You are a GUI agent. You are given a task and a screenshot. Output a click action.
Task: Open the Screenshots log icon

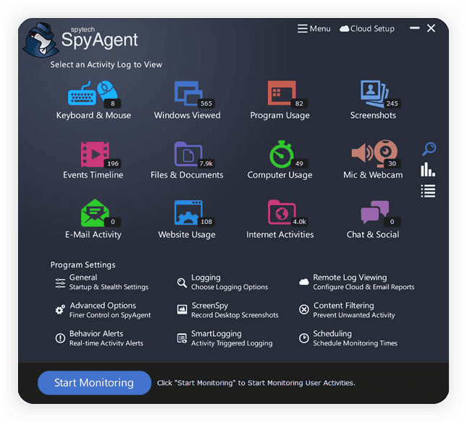coord(374,94)
